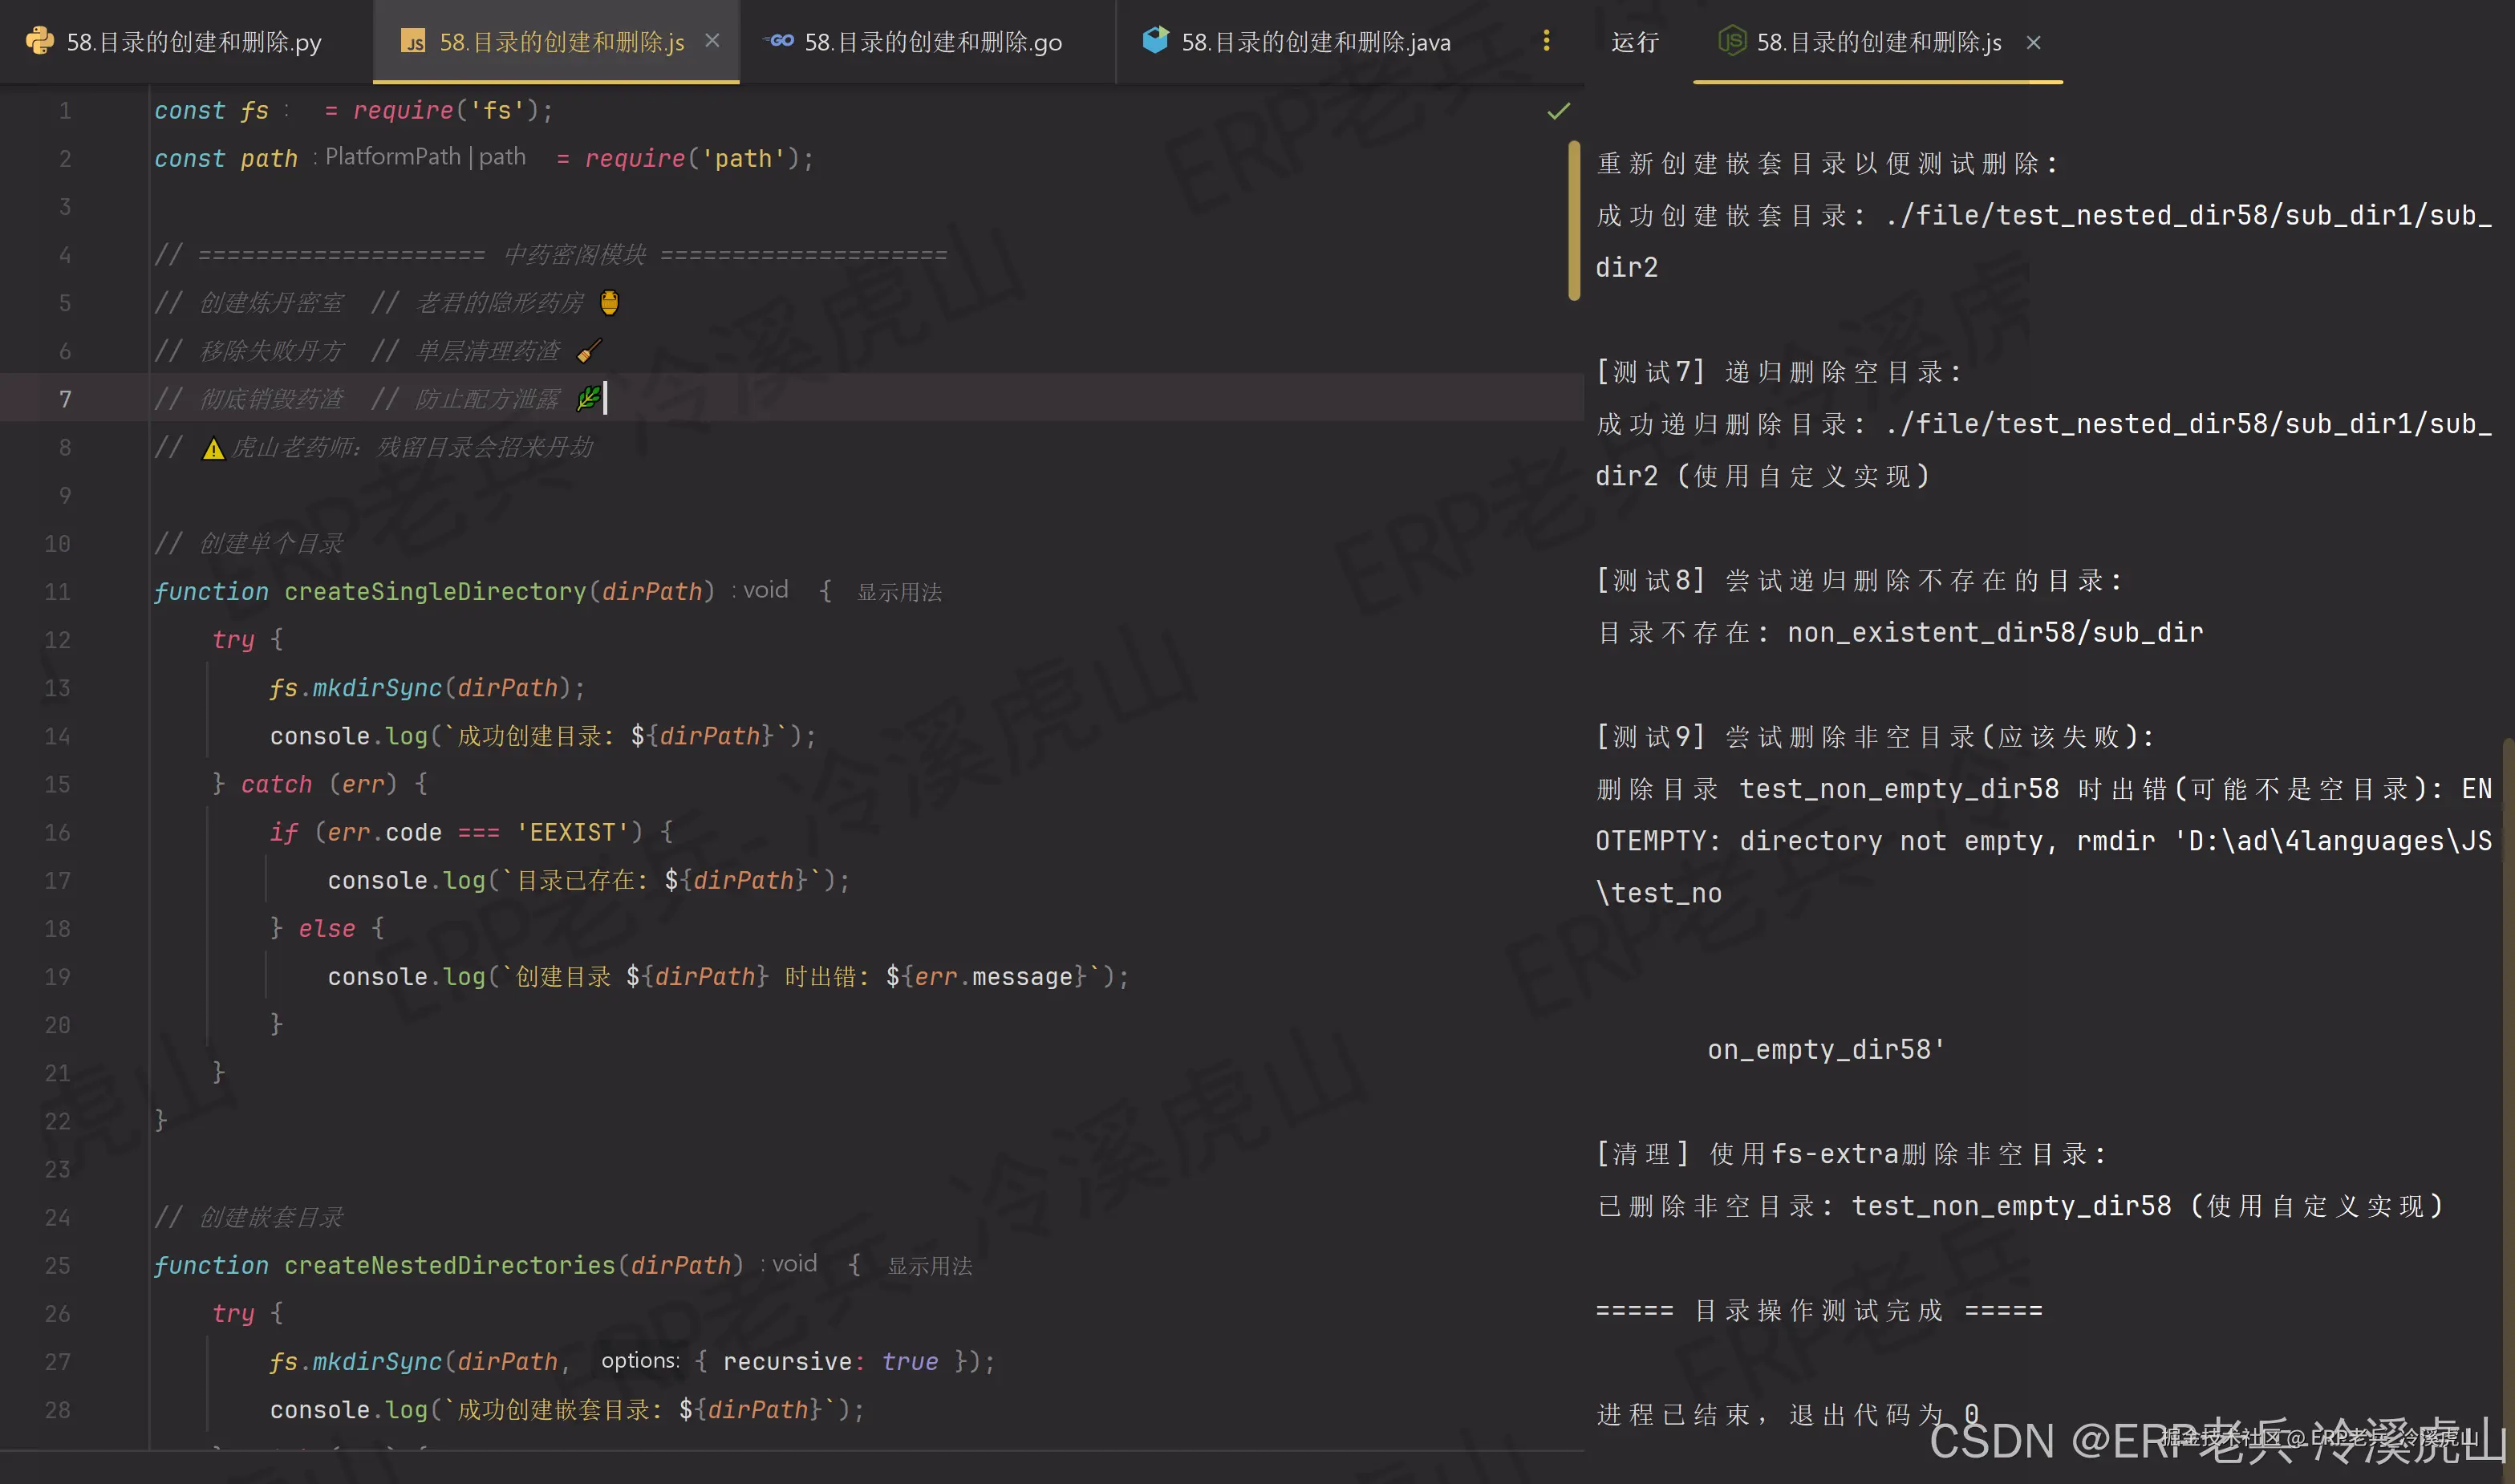Click the Java icon on the .java tab
Image resolution: width=2515 pixels, height=1484 pixels.
1155,41
